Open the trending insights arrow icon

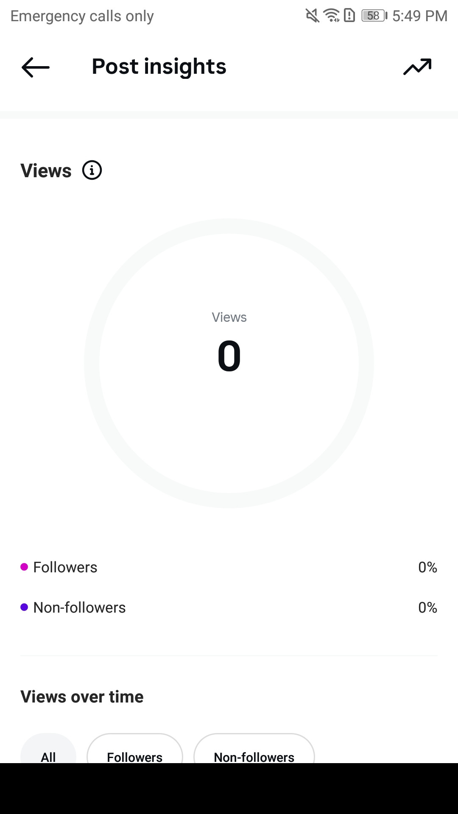(x=417, y=67)
